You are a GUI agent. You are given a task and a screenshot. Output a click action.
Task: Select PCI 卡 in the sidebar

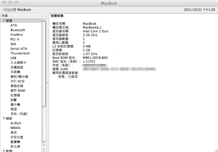point(15,39)
